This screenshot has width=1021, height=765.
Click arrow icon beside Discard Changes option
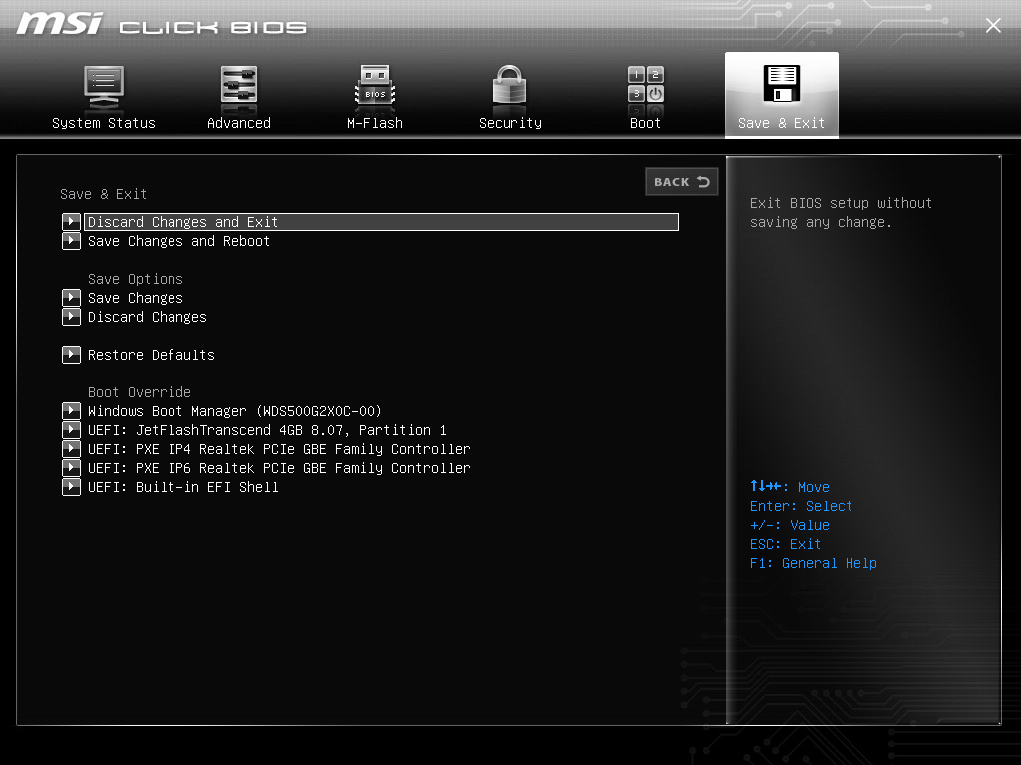pos(71,317)
